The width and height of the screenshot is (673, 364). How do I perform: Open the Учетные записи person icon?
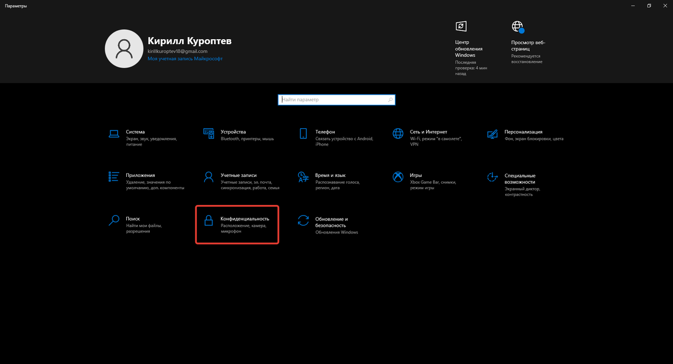click(209, 177)
